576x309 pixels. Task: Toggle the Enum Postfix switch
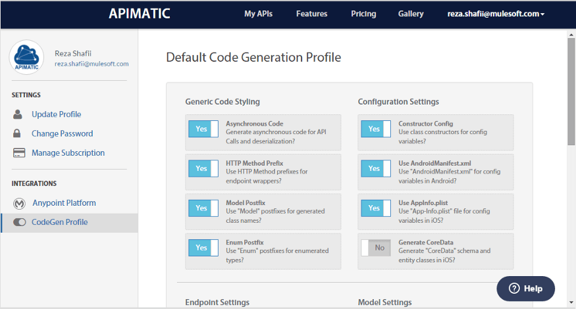point(203,248)
